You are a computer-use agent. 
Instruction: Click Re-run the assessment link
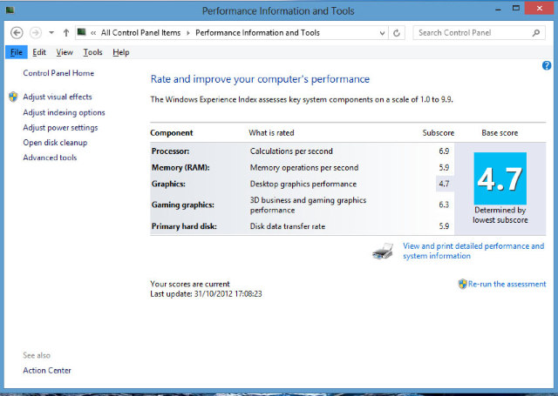click(507, 284)
